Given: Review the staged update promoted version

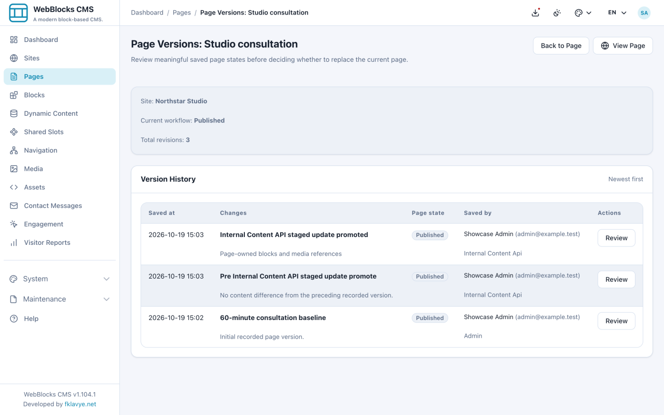Looking at the screenshot, I should tap(616, 238).
